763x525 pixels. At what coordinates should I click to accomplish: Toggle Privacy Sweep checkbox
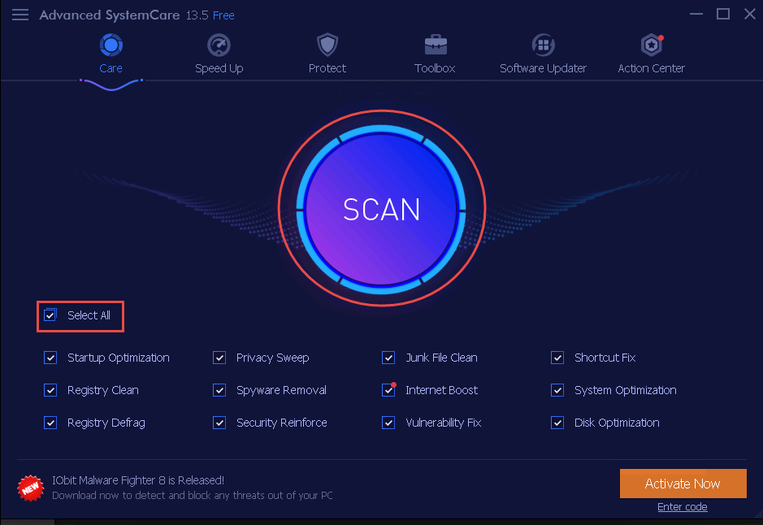[219, 358]
